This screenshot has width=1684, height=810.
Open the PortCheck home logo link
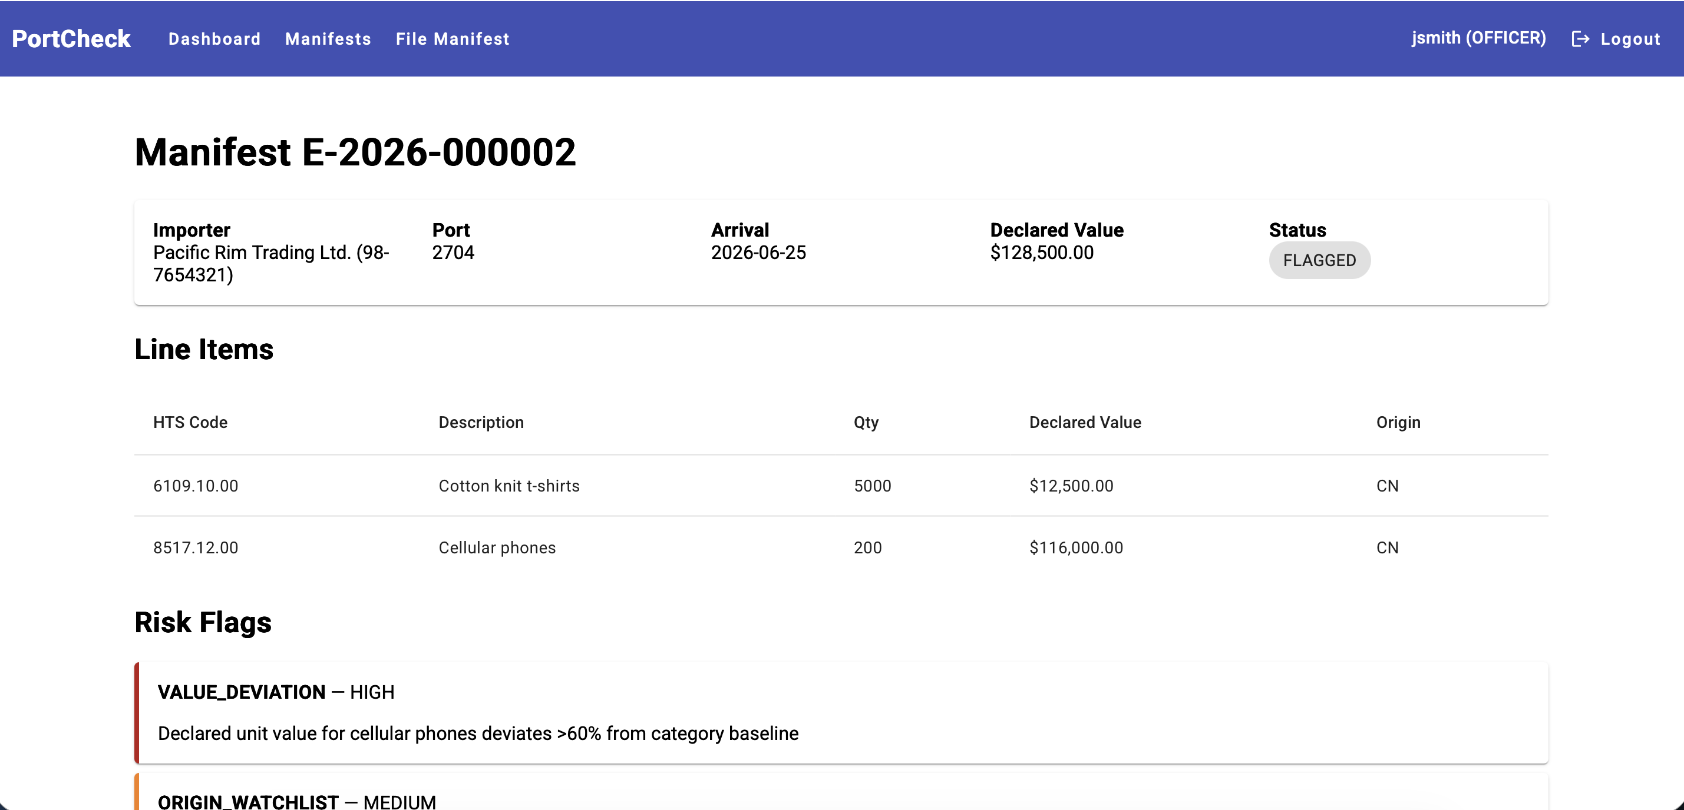coord(71,38)
